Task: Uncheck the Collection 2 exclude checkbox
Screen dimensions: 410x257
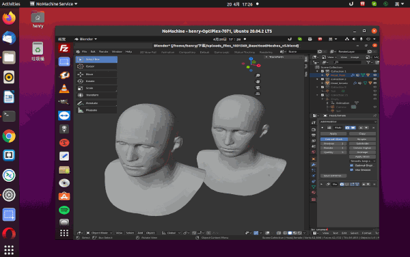Action: pyautogui.click(x=323, y=79)
